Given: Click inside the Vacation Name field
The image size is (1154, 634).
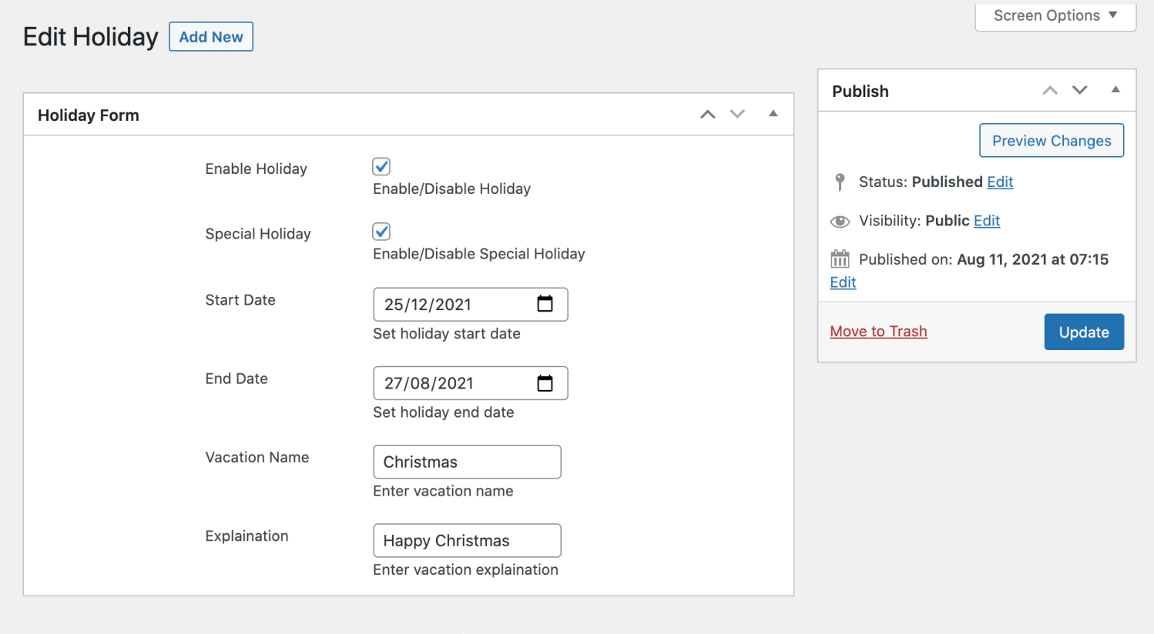Looking at the screenshot, I should pyautogui.click(x=466, y=462).
